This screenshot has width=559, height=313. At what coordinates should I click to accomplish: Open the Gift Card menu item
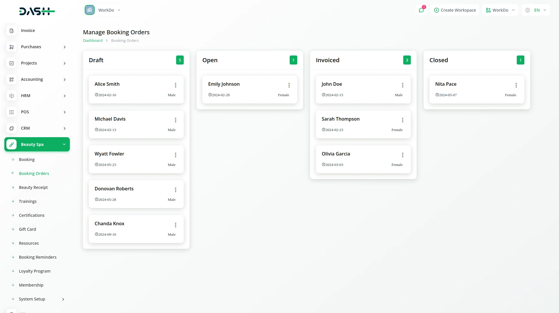27,229
